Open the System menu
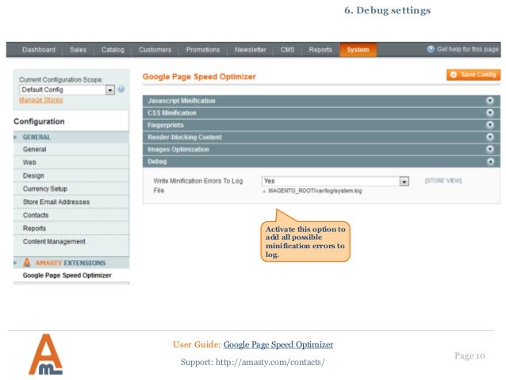Image resolution: width=506 pixels, height=380 pixels. [358, 50]
